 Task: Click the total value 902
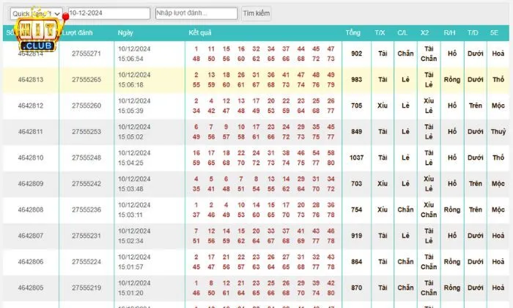356,54
